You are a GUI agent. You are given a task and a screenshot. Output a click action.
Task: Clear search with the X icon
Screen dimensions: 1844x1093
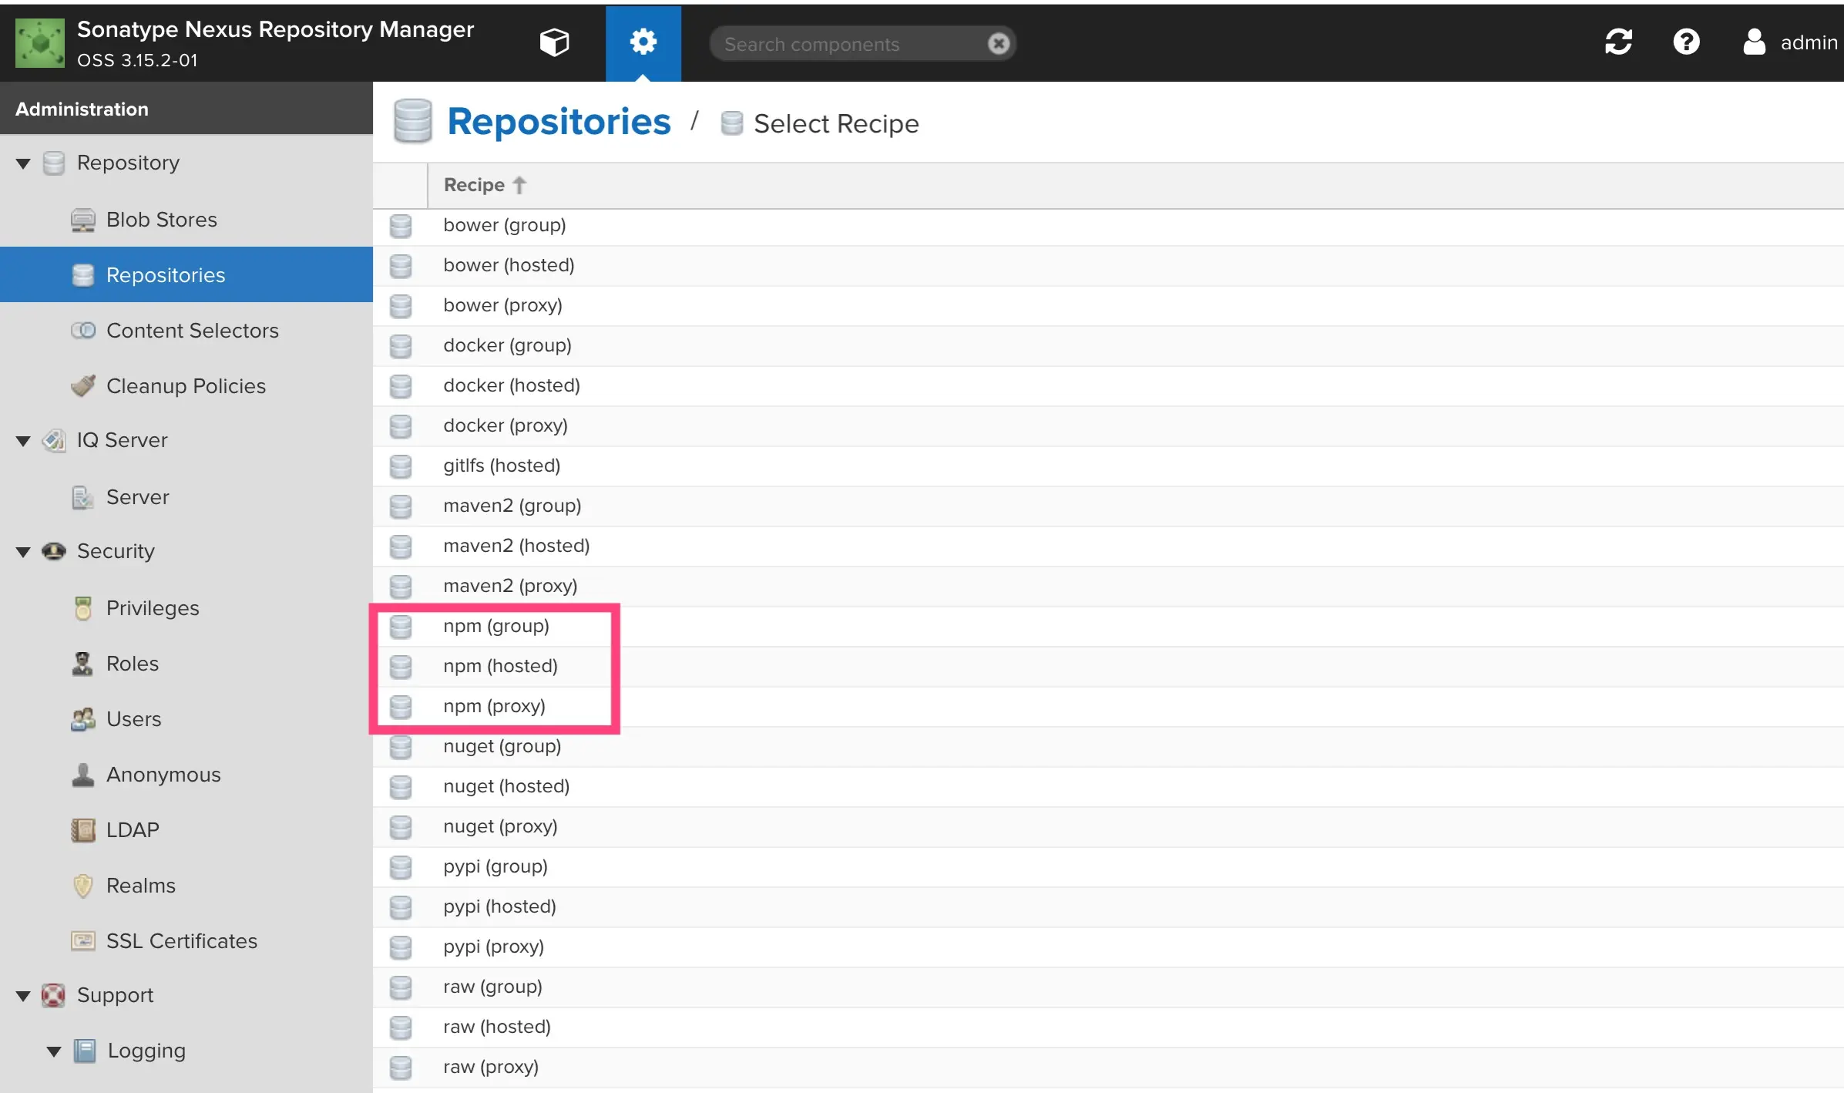point(998,44)
